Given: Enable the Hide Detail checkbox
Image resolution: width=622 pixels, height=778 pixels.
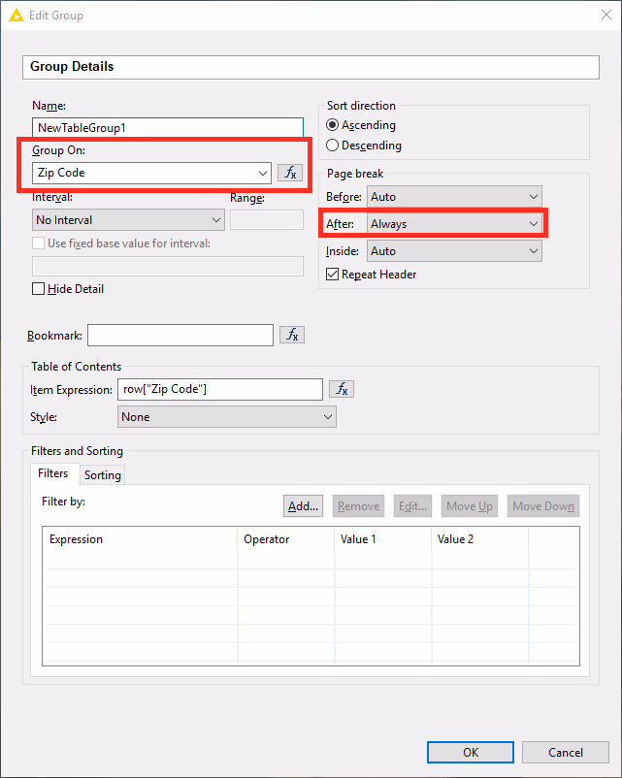Looking at the screenshot, I should click(x=39, y=289).
